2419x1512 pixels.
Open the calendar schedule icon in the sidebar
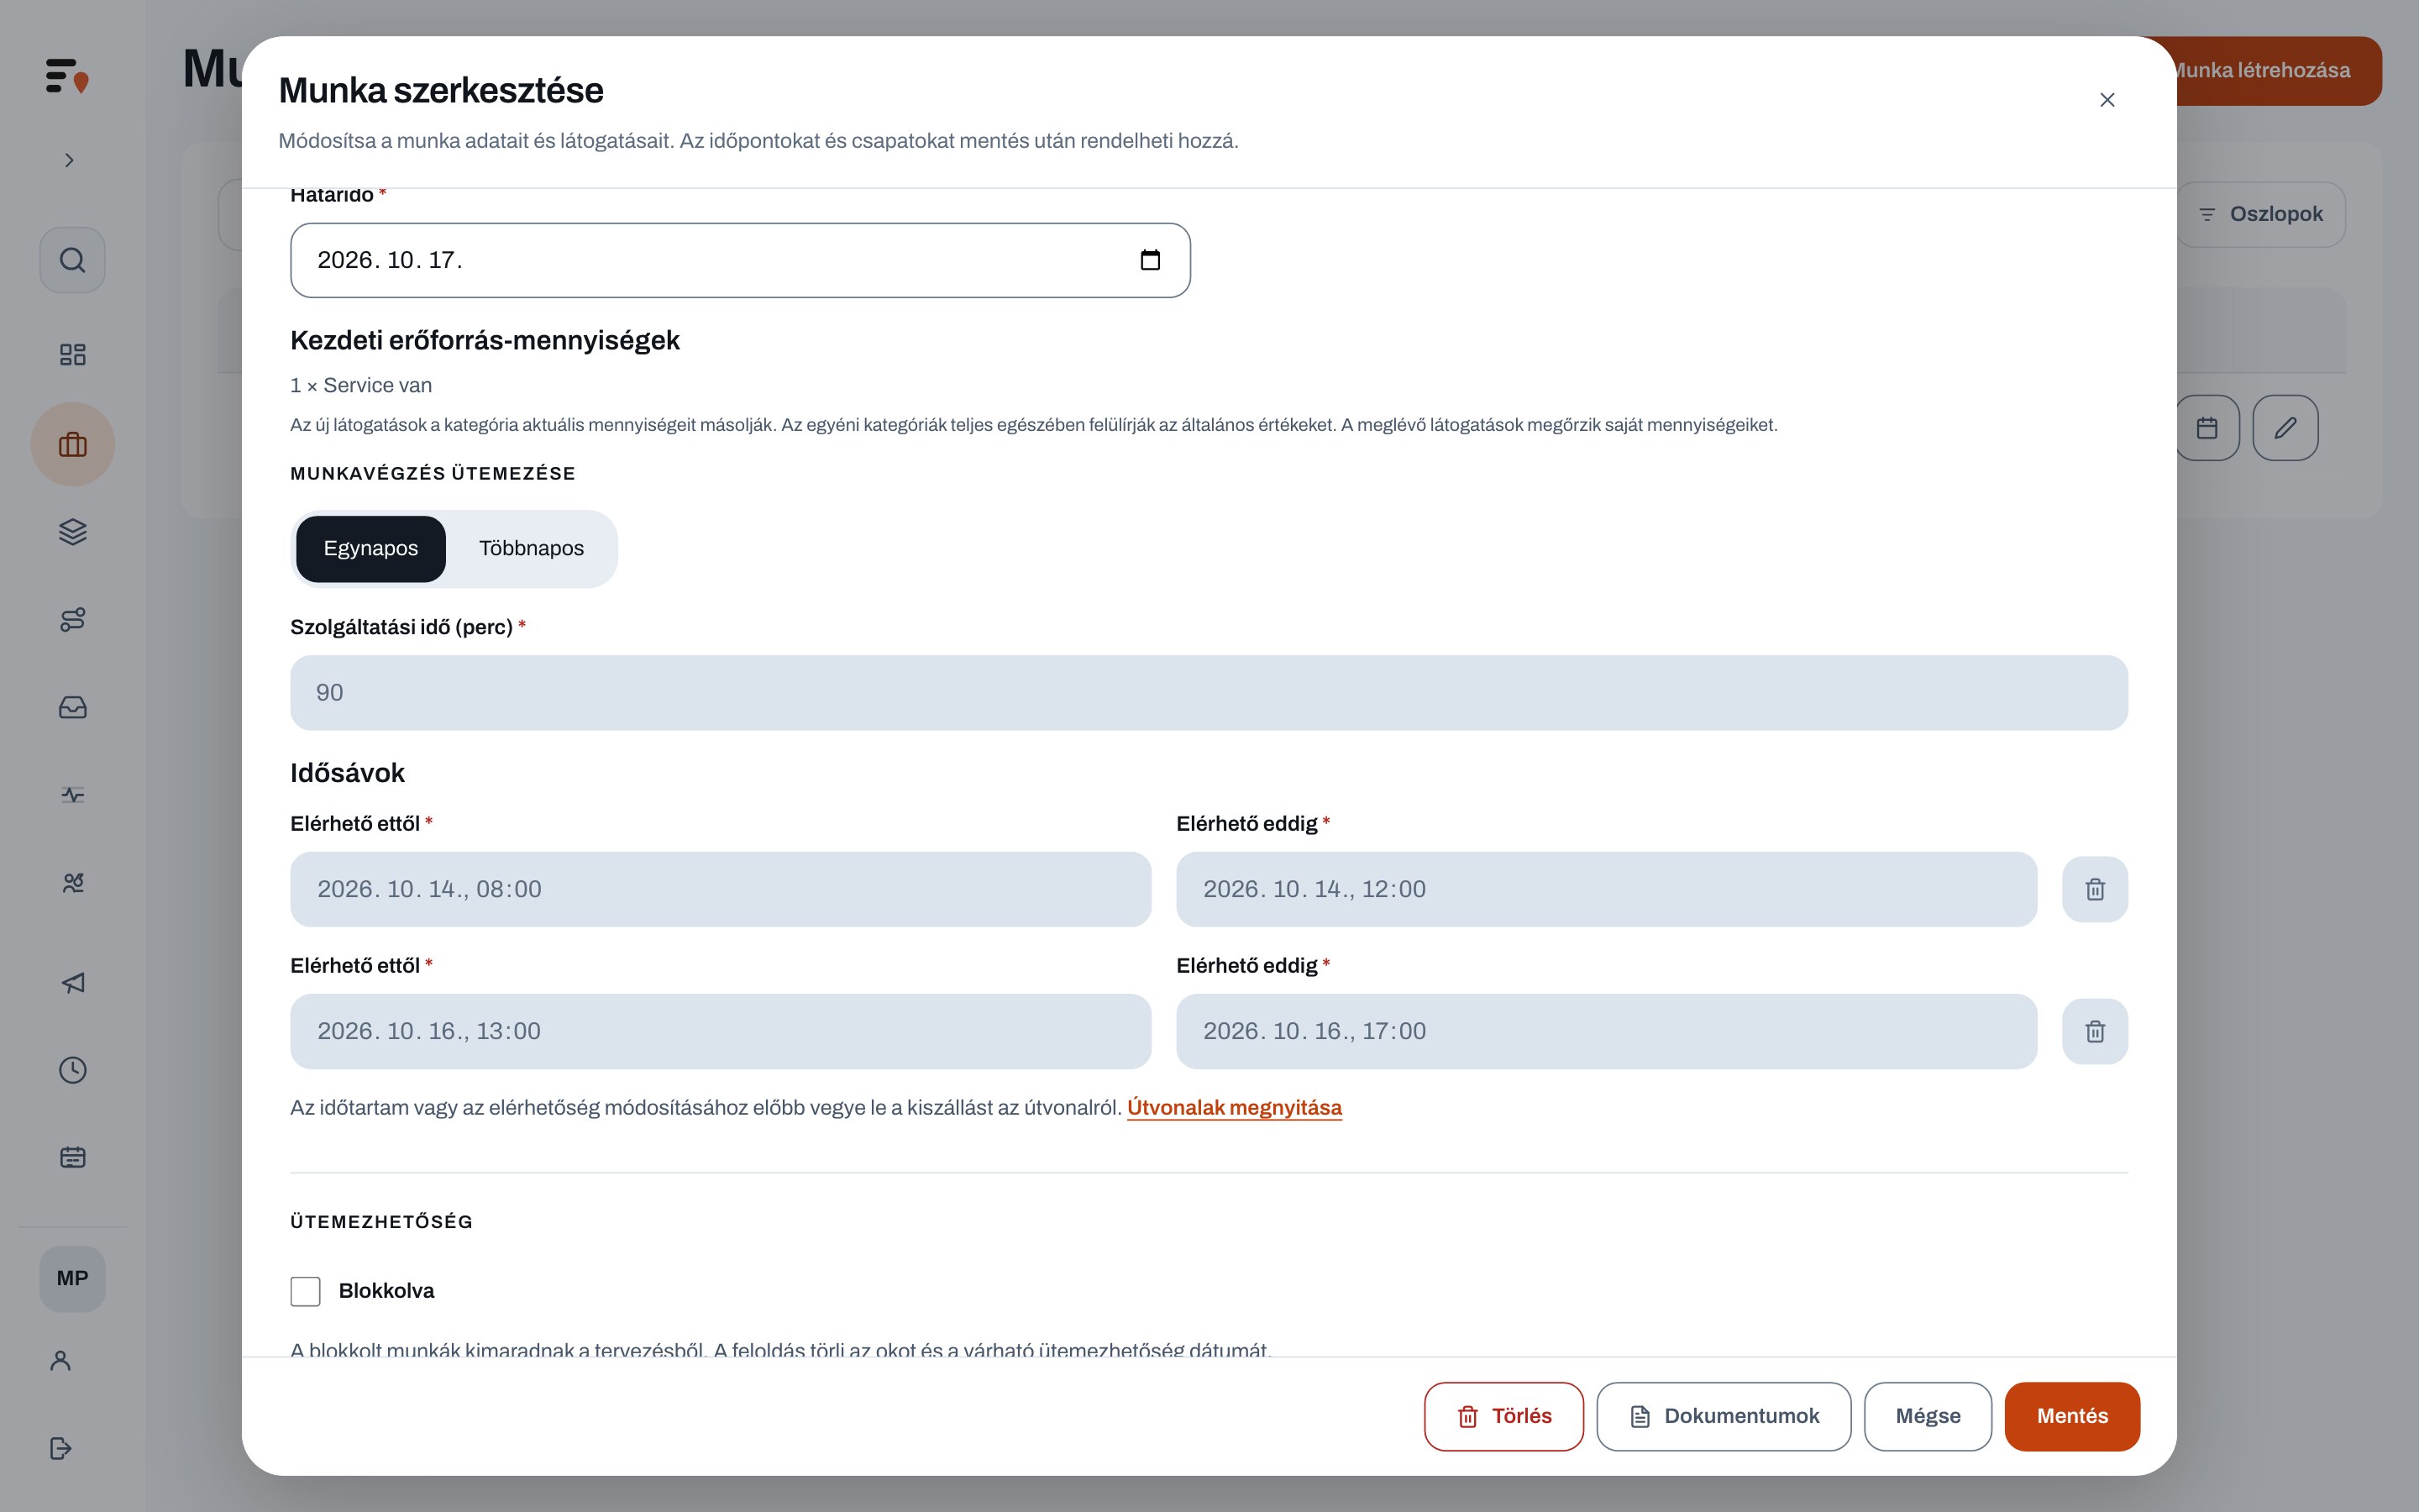coord(72,1158)
